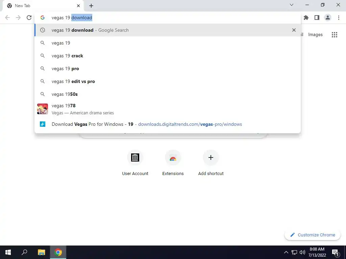
Task: Remove the 'vegas 19 download' history suggestion
Action: 294,30
